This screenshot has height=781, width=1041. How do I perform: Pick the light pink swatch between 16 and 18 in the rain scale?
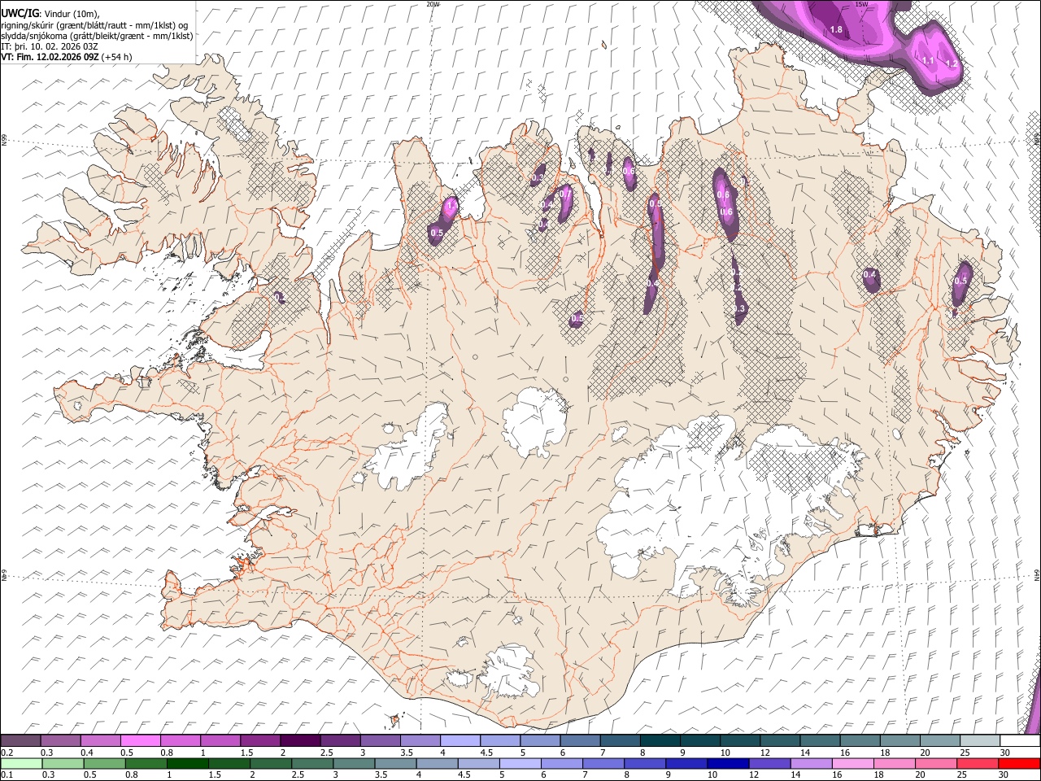click(x=853, y=763)
